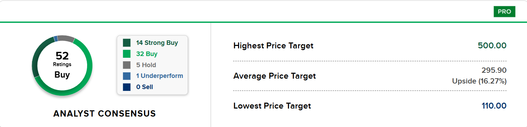Click the 0 Sell legend label
This screenshot has width=527, height=127.
pyautogui.click(x=144, y=87)
